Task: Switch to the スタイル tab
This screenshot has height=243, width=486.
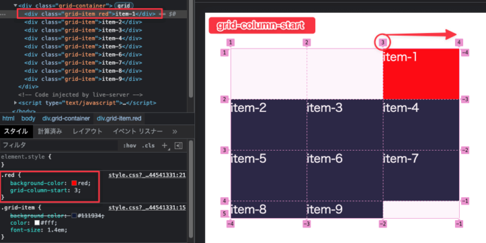Action: pyautogui.click(x=16, y=132)
